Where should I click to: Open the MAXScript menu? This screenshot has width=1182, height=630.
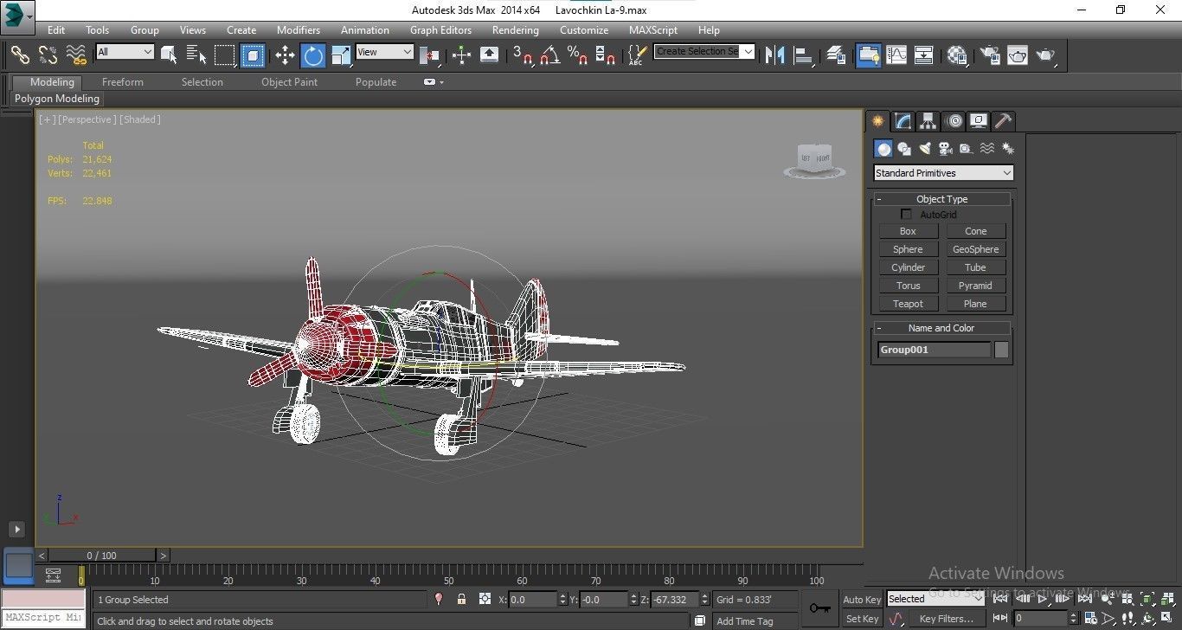[653, 29]
